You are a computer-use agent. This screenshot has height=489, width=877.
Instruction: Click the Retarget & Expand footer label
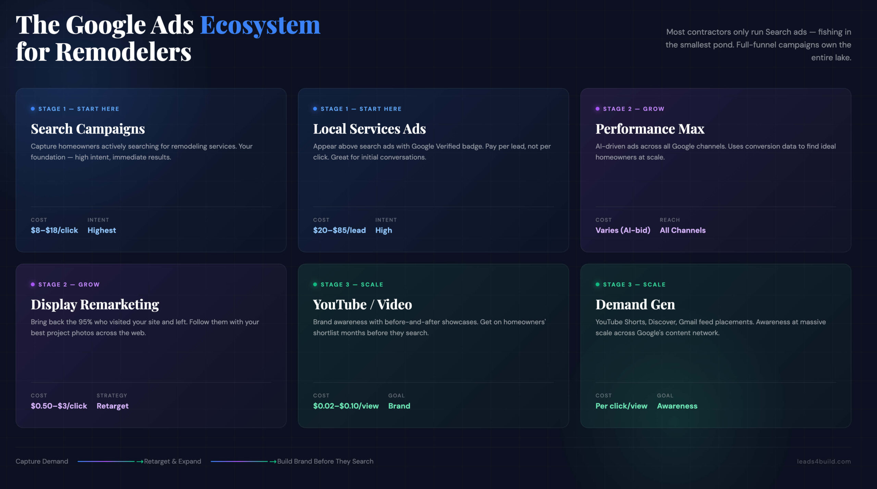click(x=173, y=462)
